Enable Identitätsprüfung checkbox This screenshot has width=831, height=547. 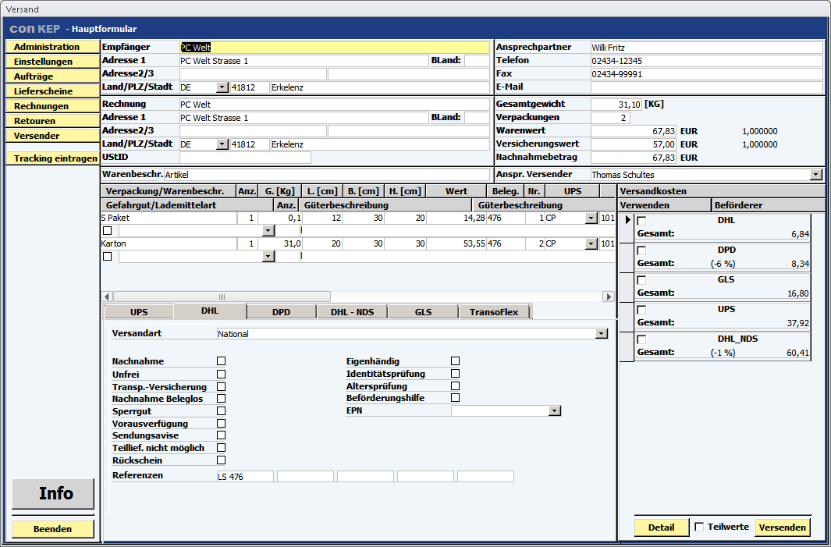click(455, 373)
